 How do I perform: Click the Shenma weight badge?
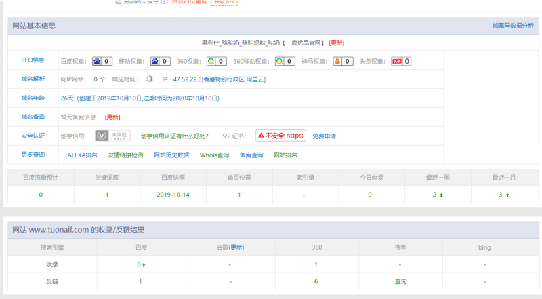343,61
